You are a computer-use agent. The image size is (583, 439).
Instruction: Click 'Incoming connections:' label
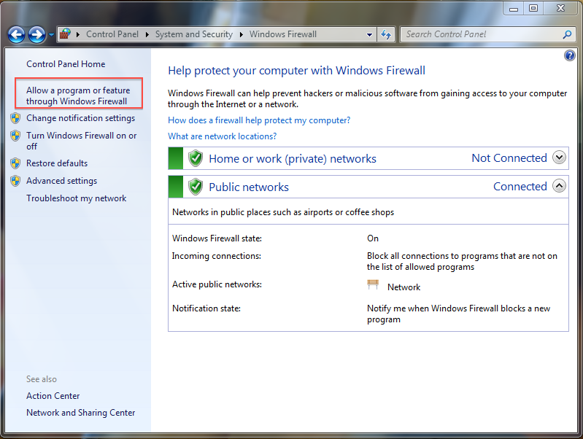coord(217,256)
